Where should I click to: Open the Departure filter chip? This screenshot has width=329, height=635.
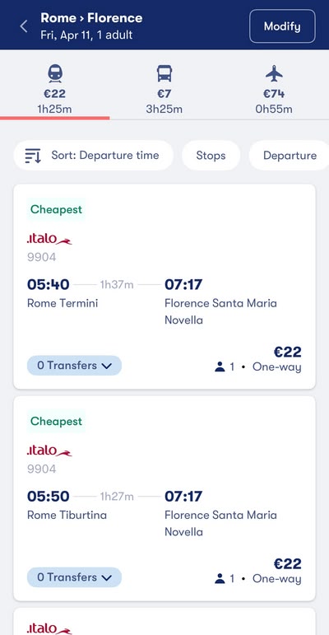pyautogui.click(x=290, y=156)
